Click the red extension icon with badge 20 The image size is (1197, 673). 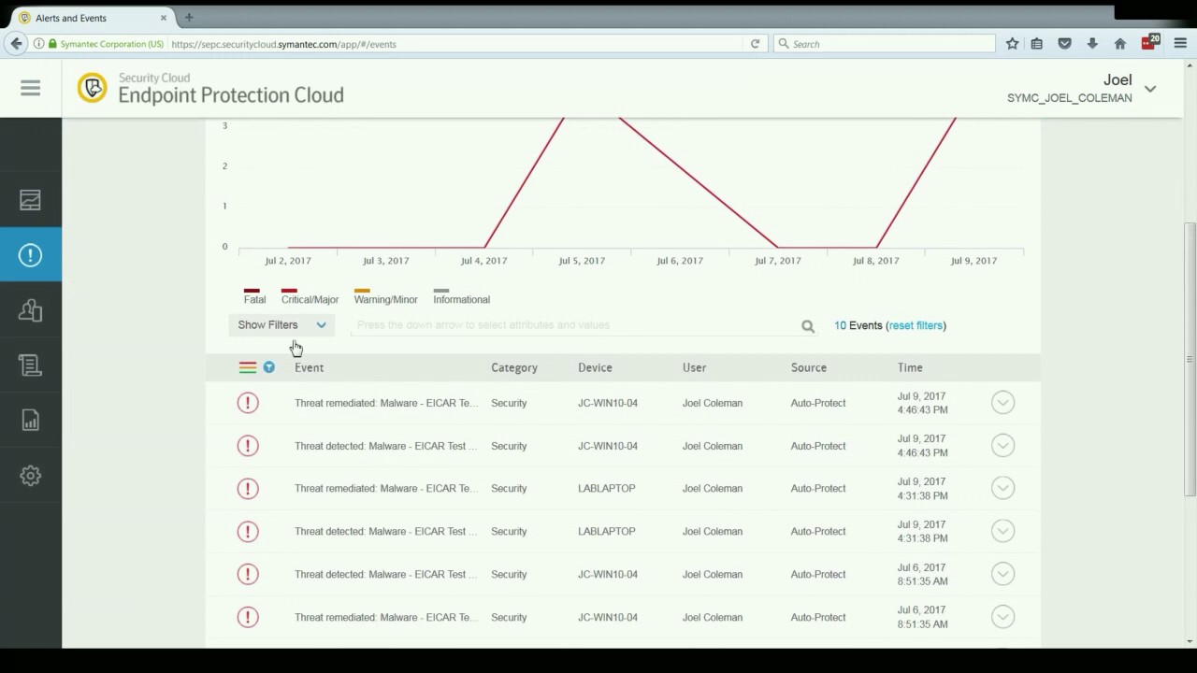[1150, 43]
